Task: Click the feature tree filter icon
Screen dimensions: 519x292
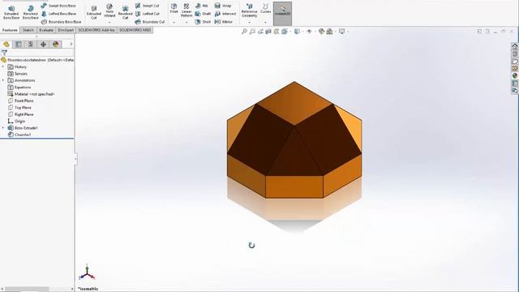Action: [x=4, y=53]
